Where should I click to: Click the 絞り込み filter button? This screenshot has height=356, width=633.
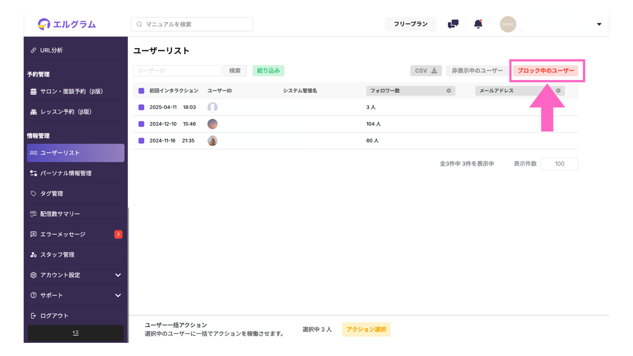[268, 71]
